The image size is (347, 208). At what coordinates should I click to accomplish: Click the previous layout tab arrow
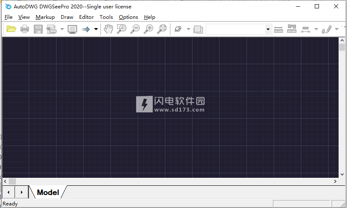(x=8, y=192)
